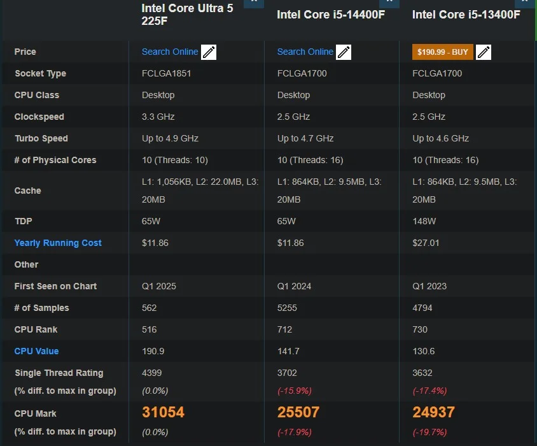
Task: Click the CPU Value 130.6 cell
Action: click(424, 351)
